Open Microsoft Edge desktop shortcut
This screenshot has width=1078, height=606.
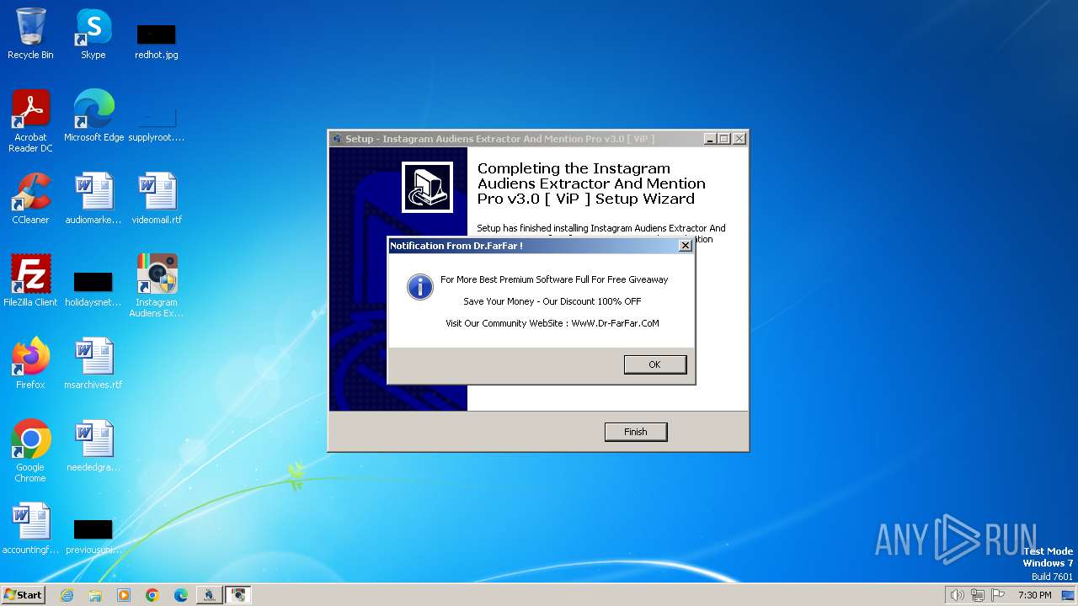click(x=93, y=116)
